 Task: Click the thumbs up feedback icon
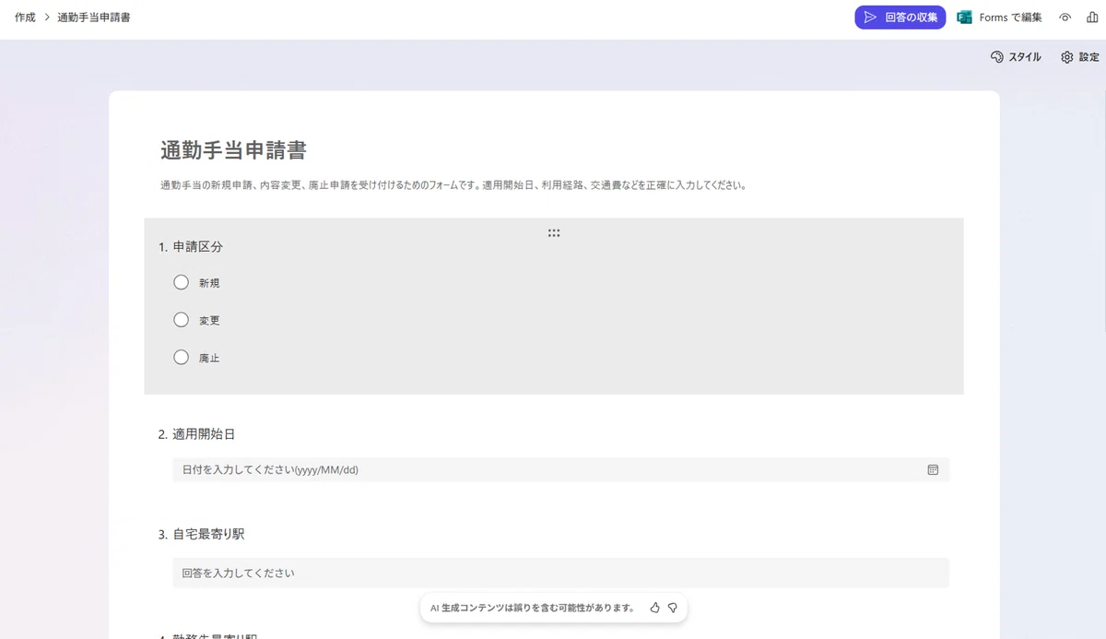point(654,608)
